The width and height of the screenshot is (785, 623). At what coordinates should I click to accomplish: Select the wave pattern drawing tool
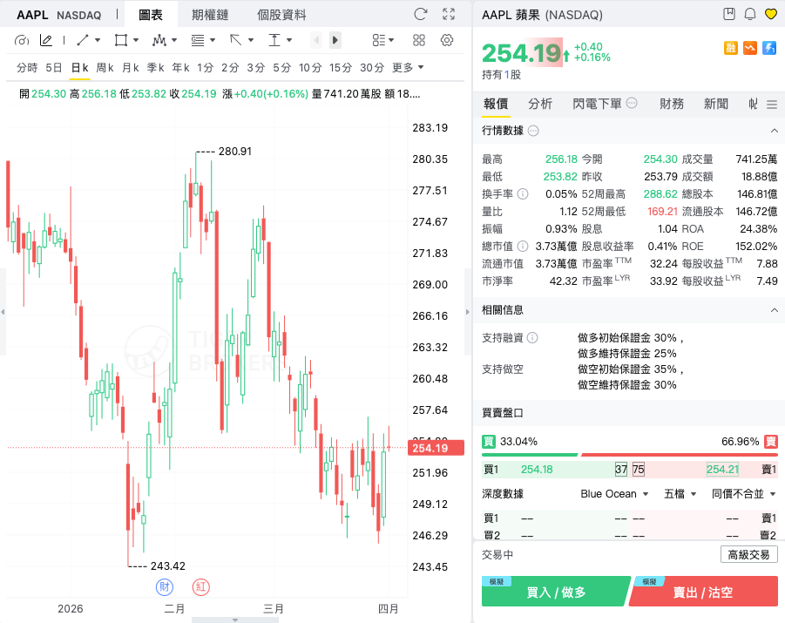159,40
